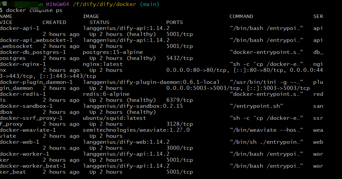Select container name docker-redis-1
This screenshot has height=179, width=342.
[23, 94]
